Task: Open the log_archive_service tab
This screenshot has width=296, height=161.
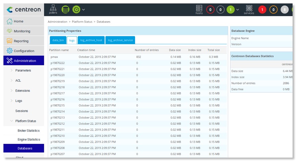Action: 120,40
